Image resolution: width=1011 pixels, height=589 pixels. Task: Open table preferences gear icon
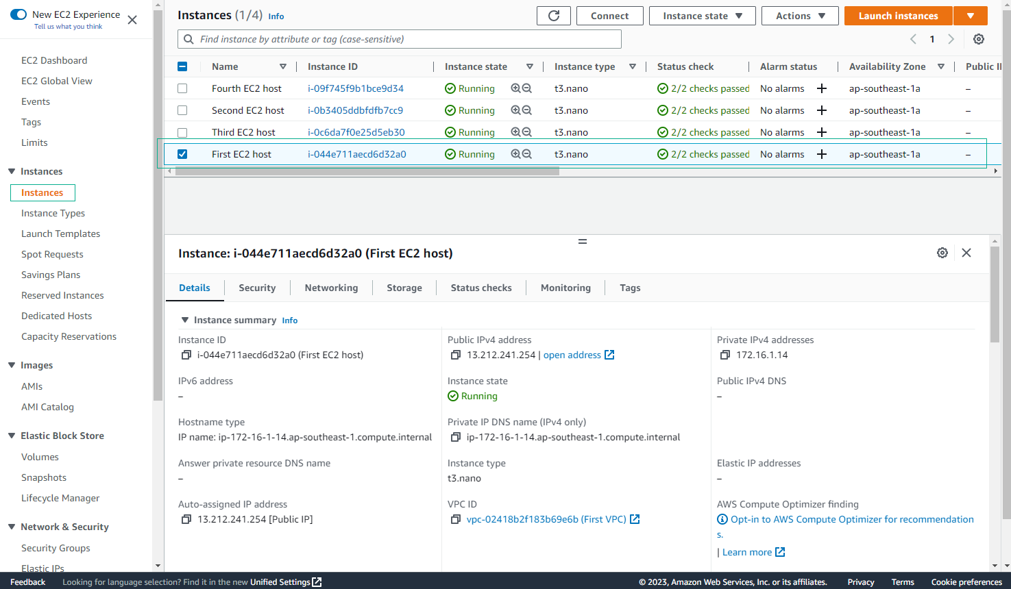[x=979, y=39]
